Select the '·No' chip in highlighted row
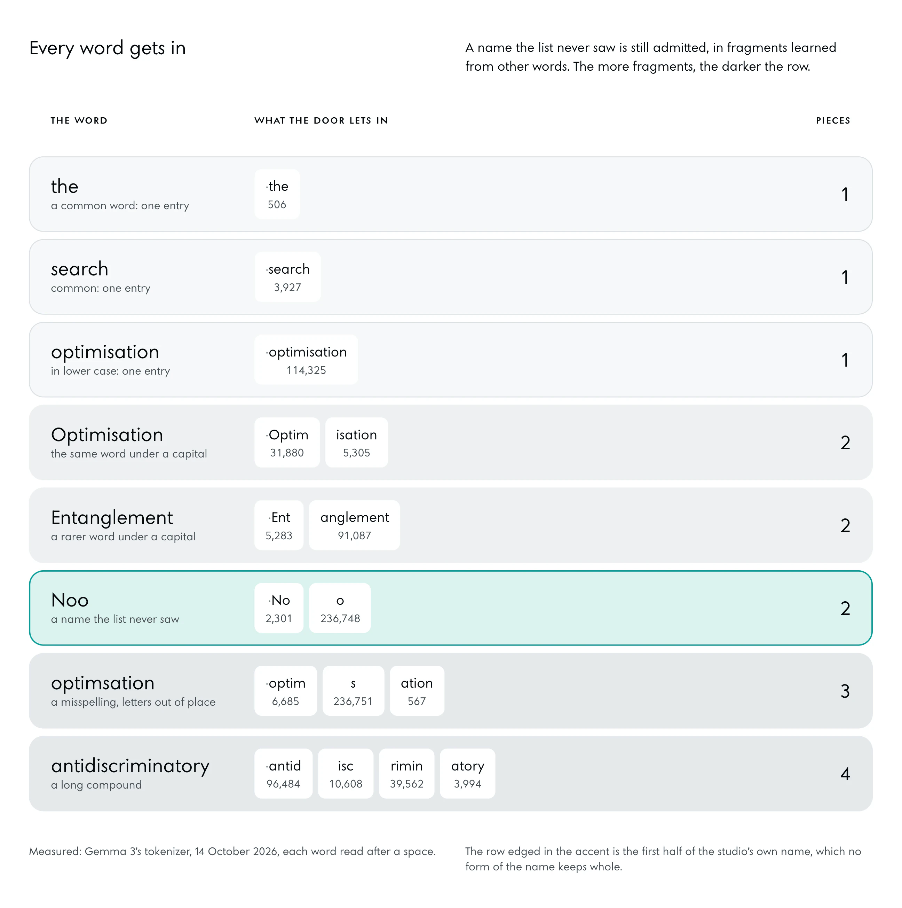 point(279,608)
